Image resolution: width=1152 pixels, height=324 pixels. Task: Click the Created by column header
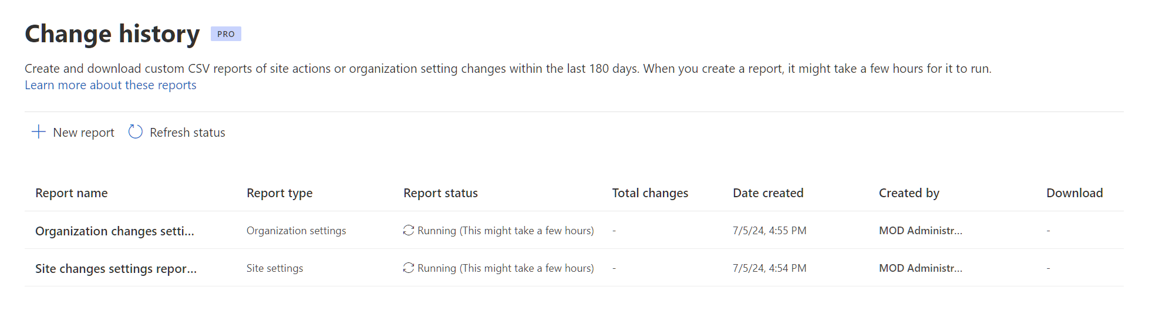click(x=909, y=193)
